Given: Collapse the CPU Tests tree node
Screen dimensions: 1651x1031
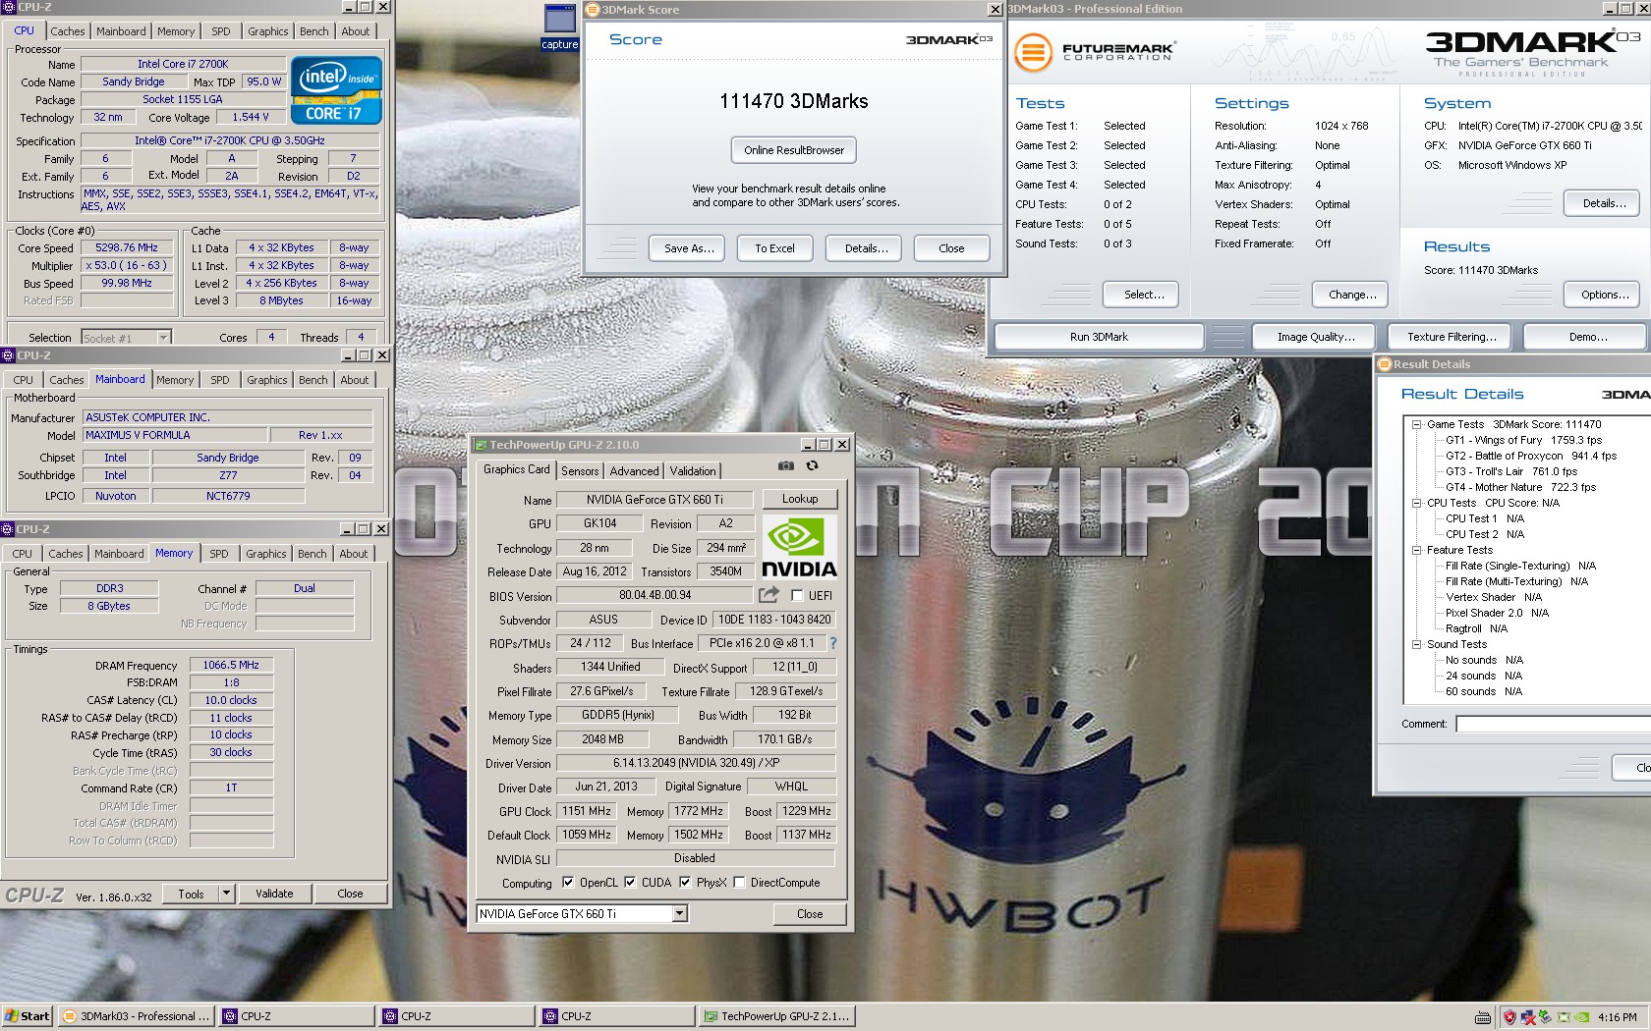Looking at the screenshot, I should pos(1417,503).
